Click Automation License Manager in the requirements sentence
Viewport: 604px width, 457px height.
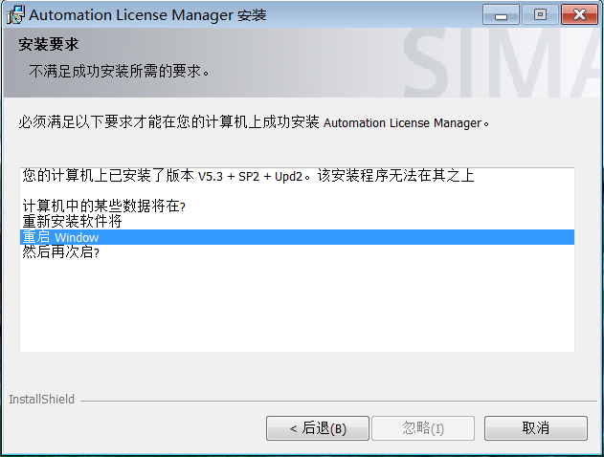pyautogui.click(x=401, y=123)
